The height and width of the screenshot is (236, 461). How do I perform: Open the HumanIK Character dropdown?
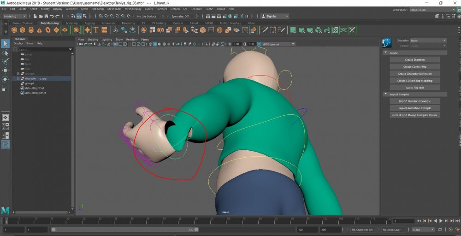click(428, 41)
